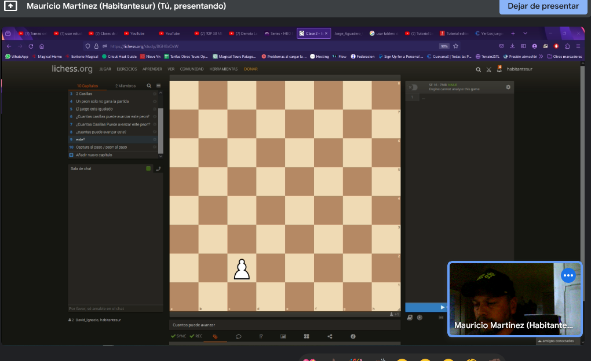Select chapter Captura al paso / peon al paso
Image resolution: width=591 pixels, height=361 pixels.
coord(101,147)
